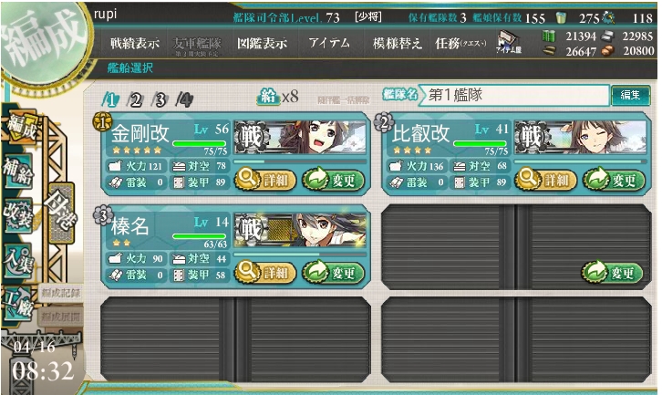Open 戦績表示 records menu
Viewport: 662px width, 395px height.
pyautogui.click(x=135, y=43)
